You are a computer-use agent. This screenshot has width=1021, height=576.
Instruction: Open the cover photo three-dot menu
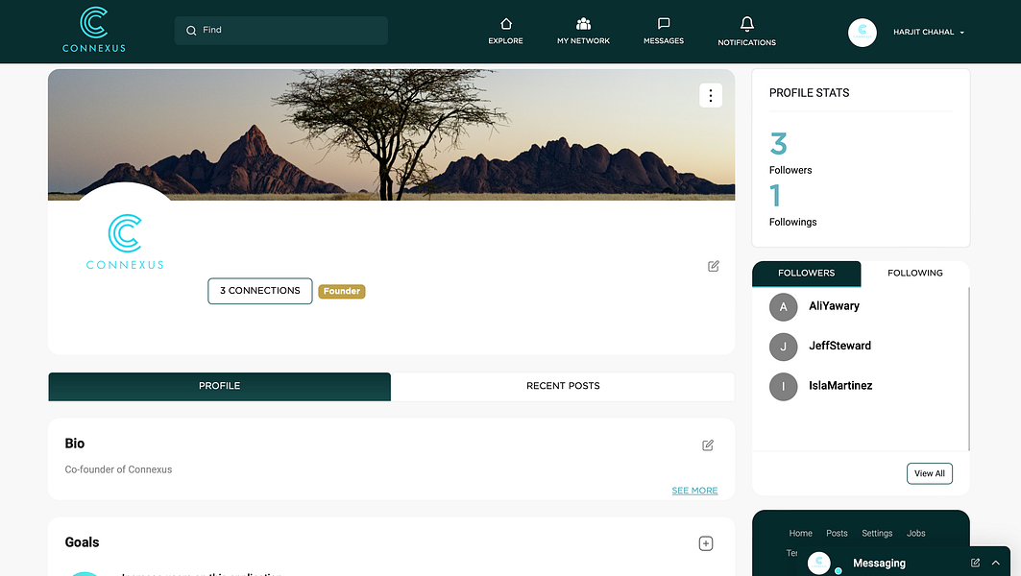tap(711, 96)
